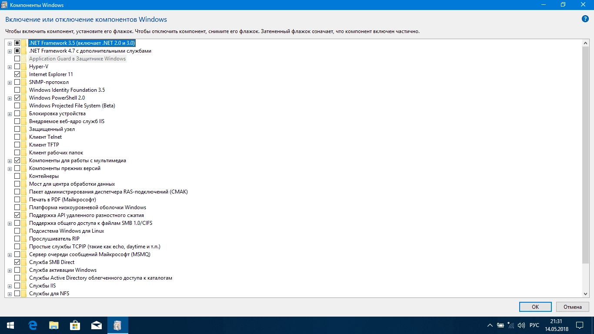Click folder icon beside Службы IIS

point(24,286)
